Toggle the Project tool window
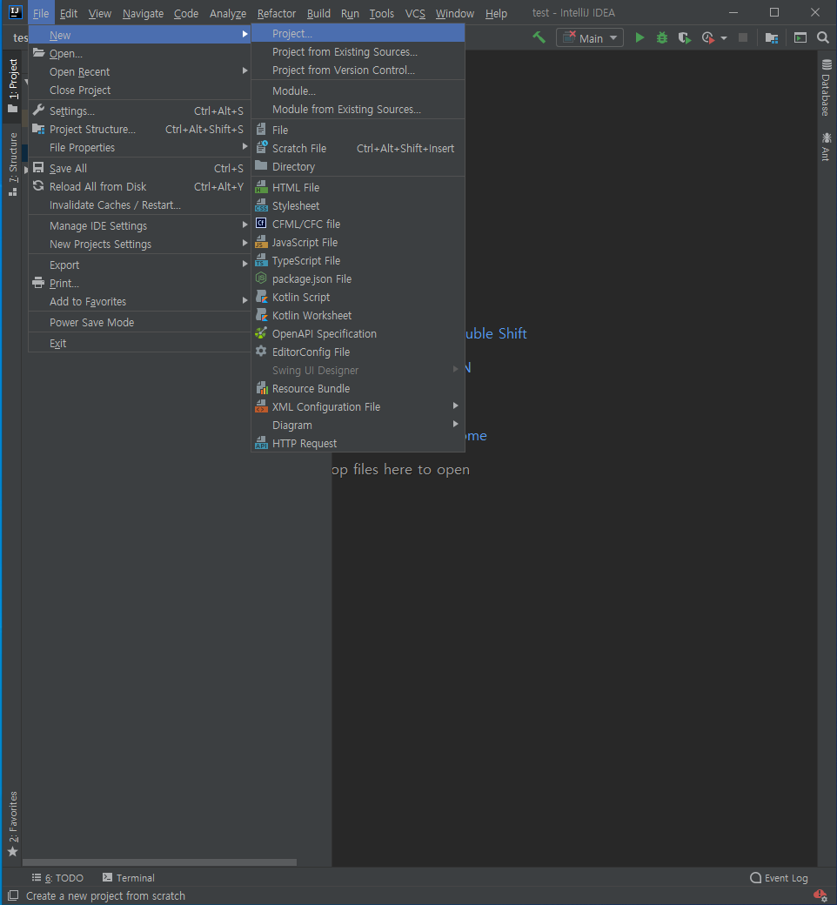Screen dimensions: 837x905 [x=13, y=85]
